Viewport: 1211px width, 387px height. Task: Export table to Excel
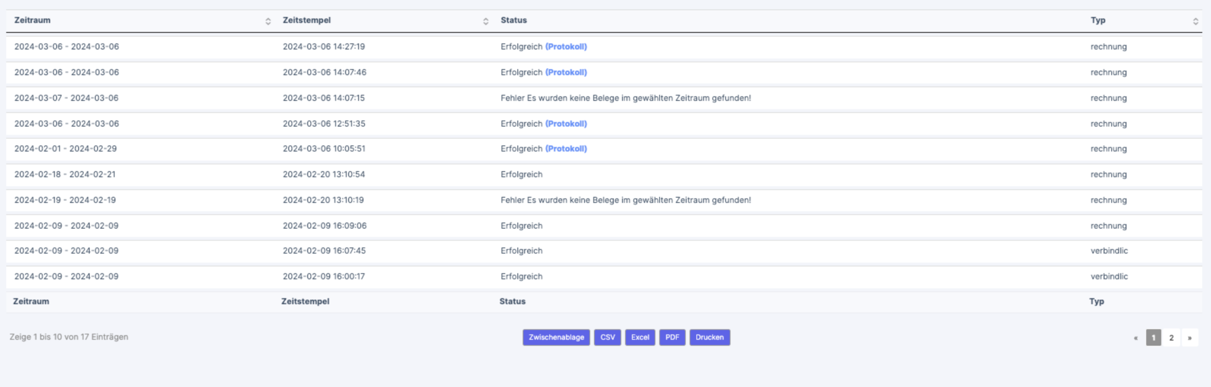click(640, 337)
